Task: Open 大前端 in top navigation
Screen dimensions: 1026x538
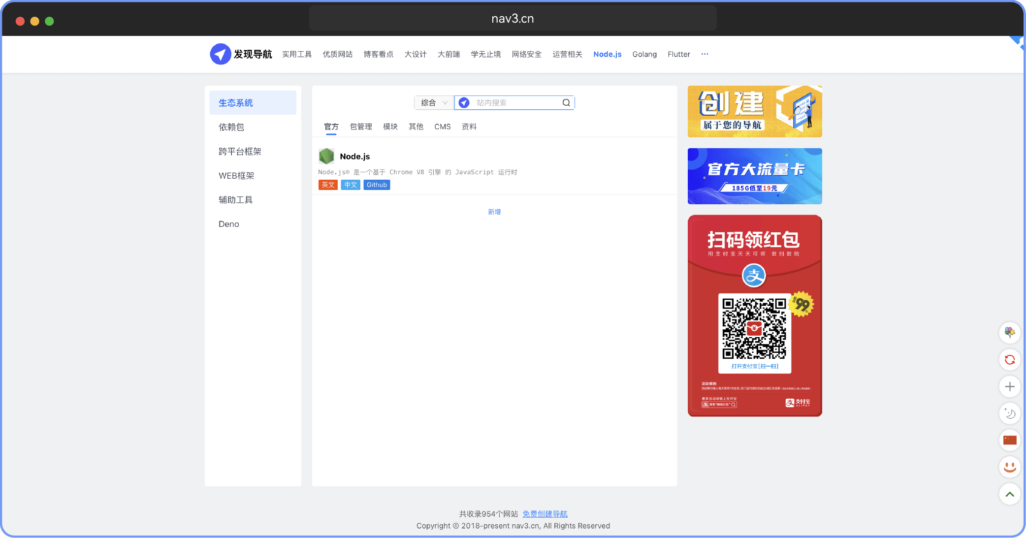Action: 449,54
